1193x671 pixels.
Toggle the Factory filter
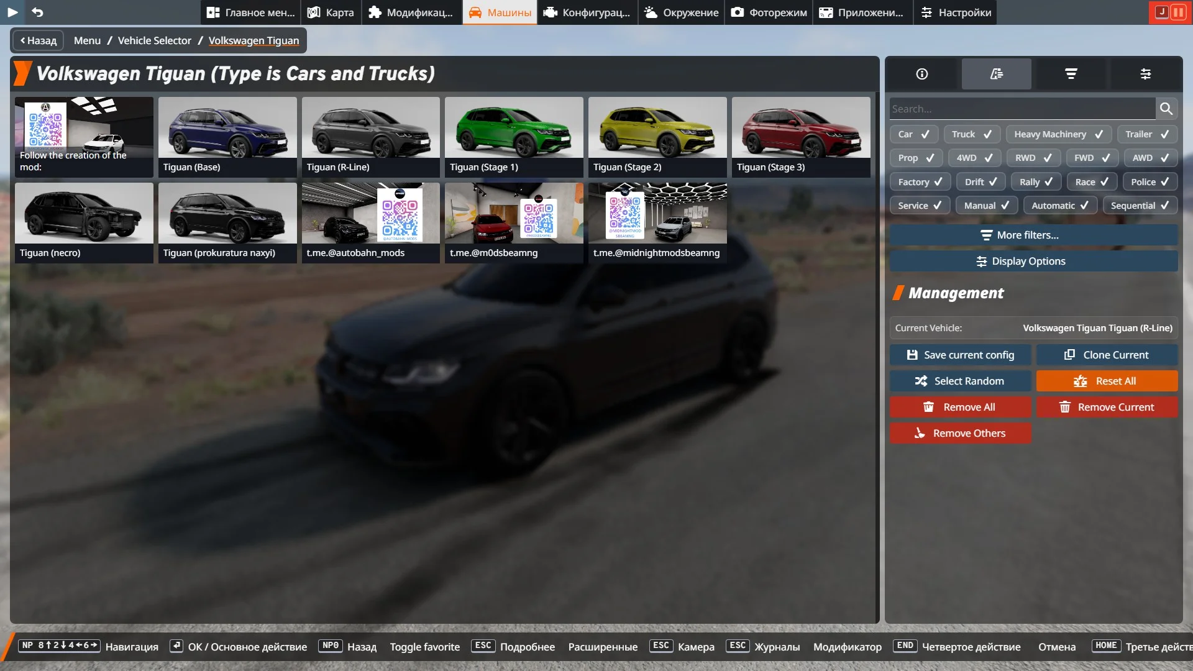pos(920,182)
